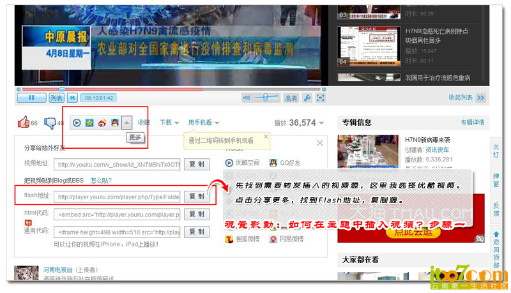
Task: Share to 优酷空间
Action: 243,162
